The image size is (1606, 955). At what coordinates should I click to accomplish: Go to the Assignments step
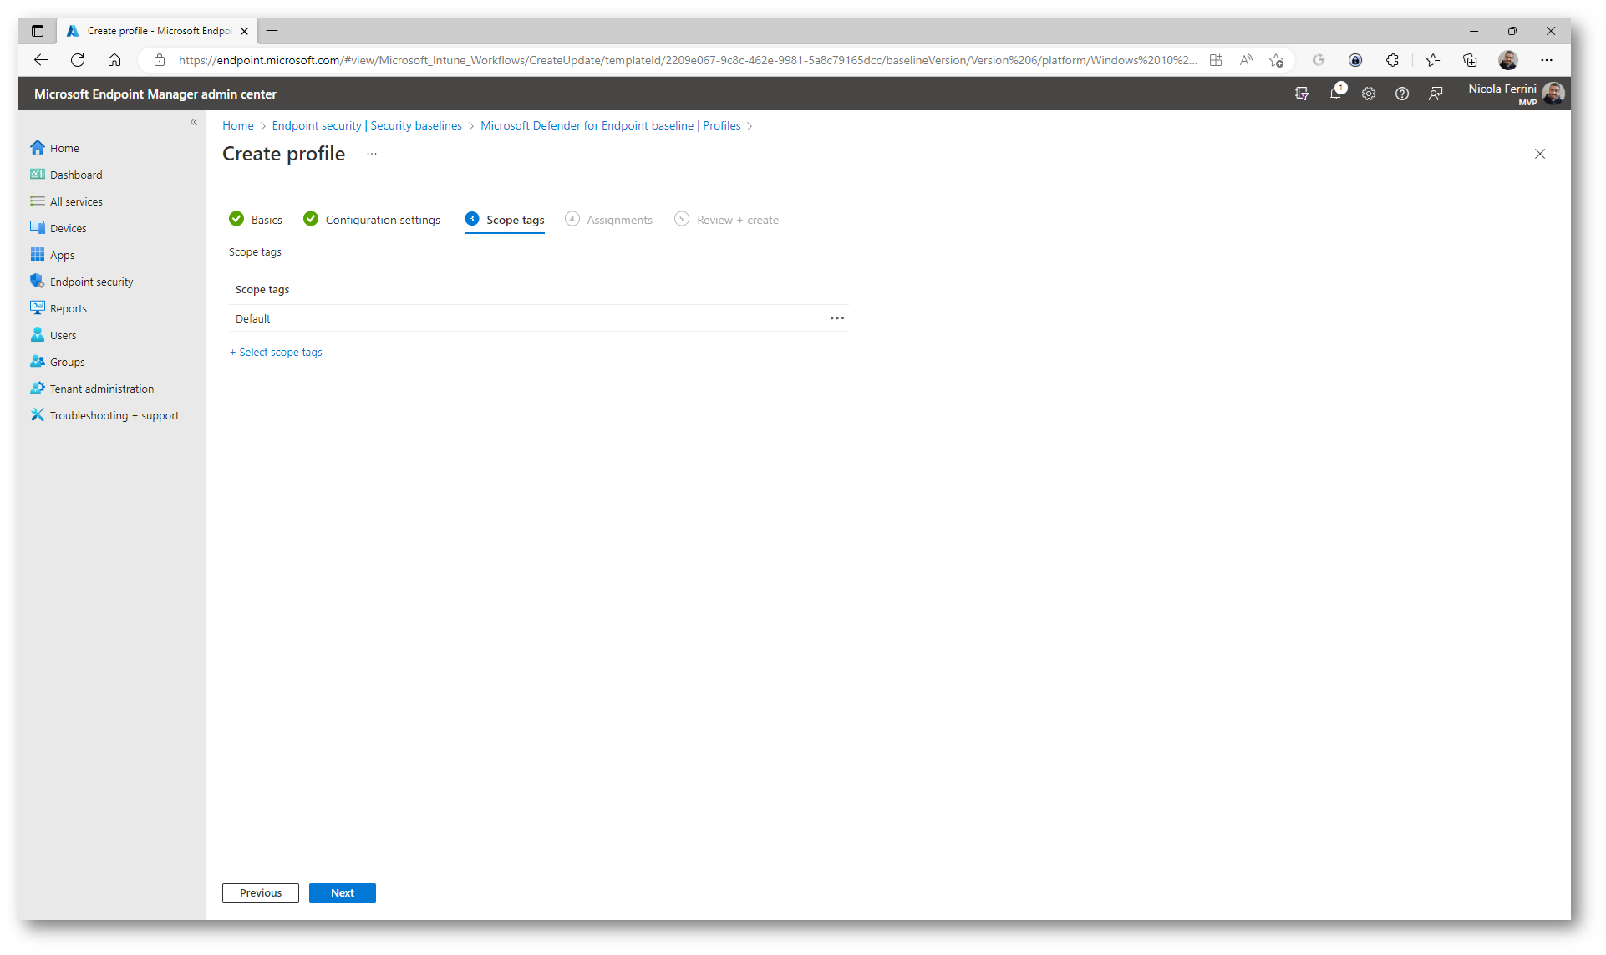coord(609,220)
